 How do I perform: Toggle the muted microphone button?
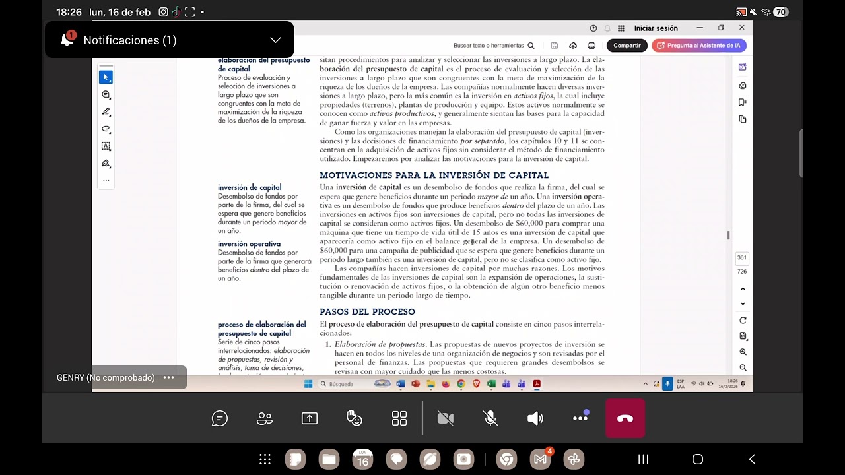coord(490,418)
